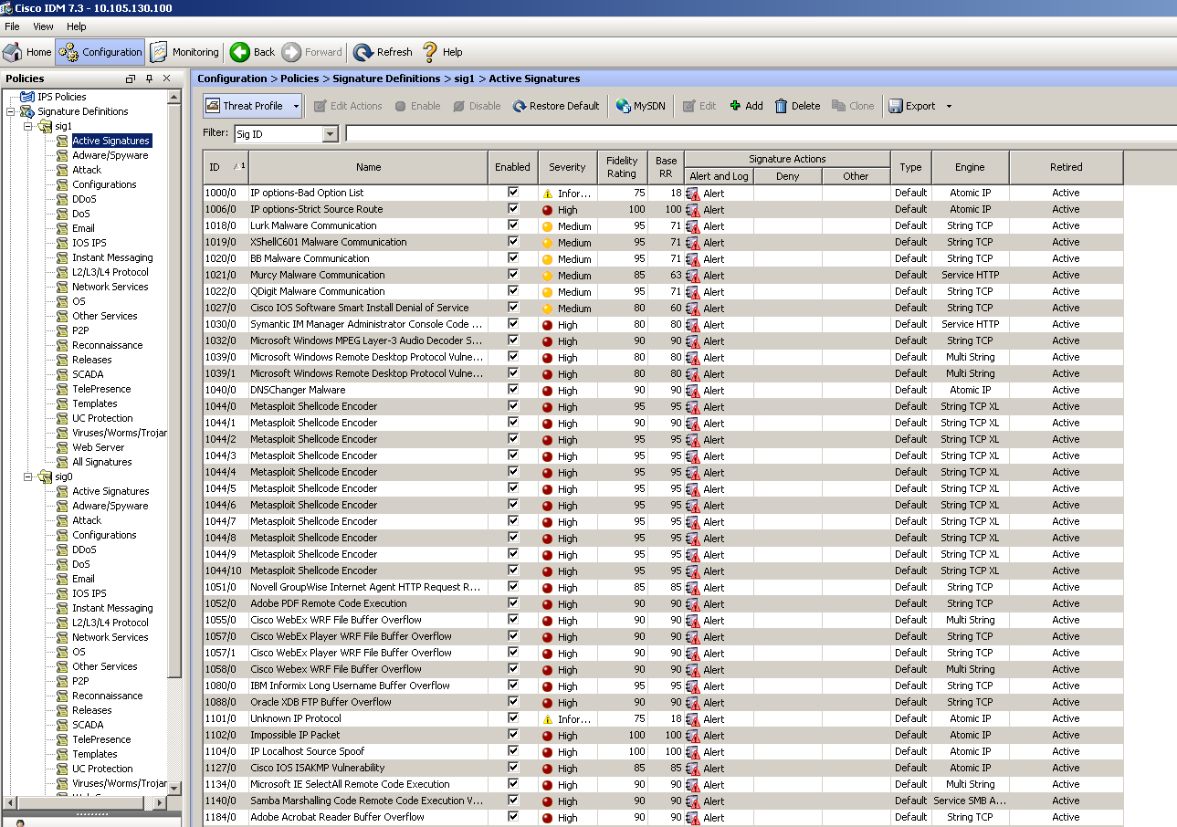Click the Restore Default icon

(520, 106)
